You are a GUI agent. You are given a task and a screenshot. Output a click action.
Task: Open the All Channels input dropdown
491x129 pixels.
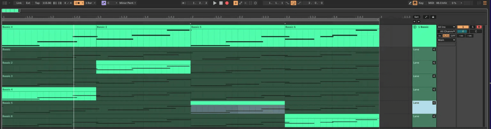446,31
